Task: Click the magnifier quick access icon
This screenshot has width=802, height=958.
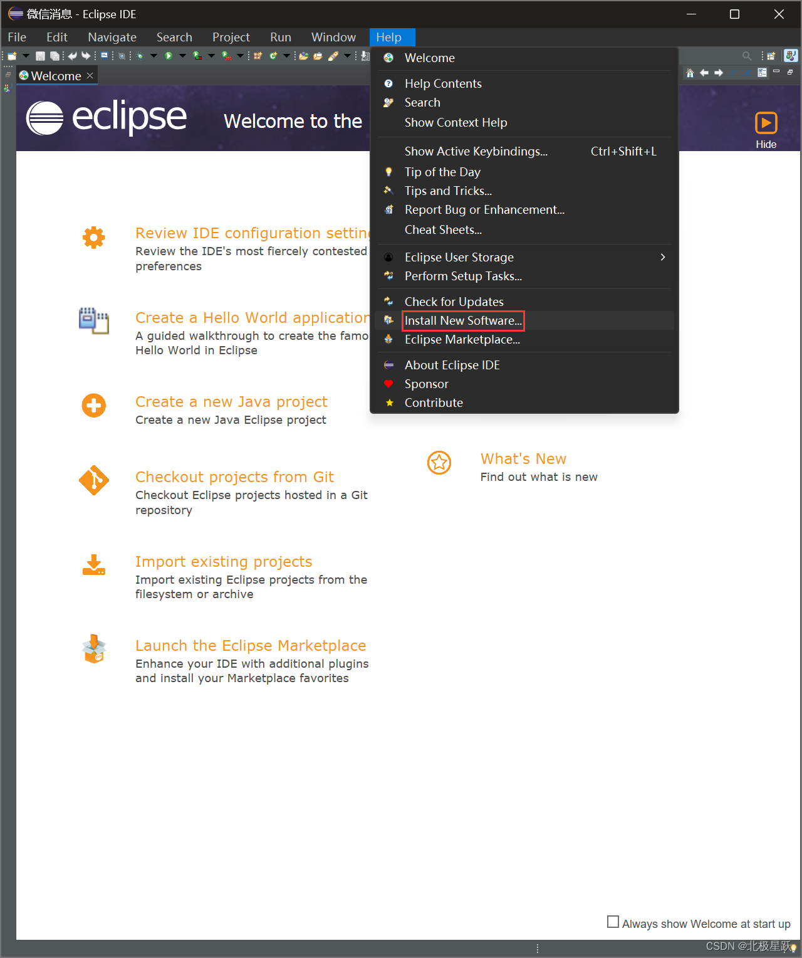Action: pyautogui.click(x=747, y=56)
